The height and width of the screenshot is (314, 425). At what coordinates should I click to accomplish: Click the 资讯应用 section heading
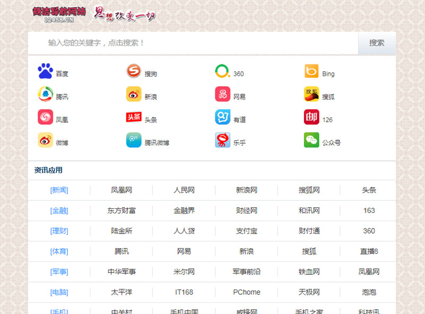tap(48, 171)
